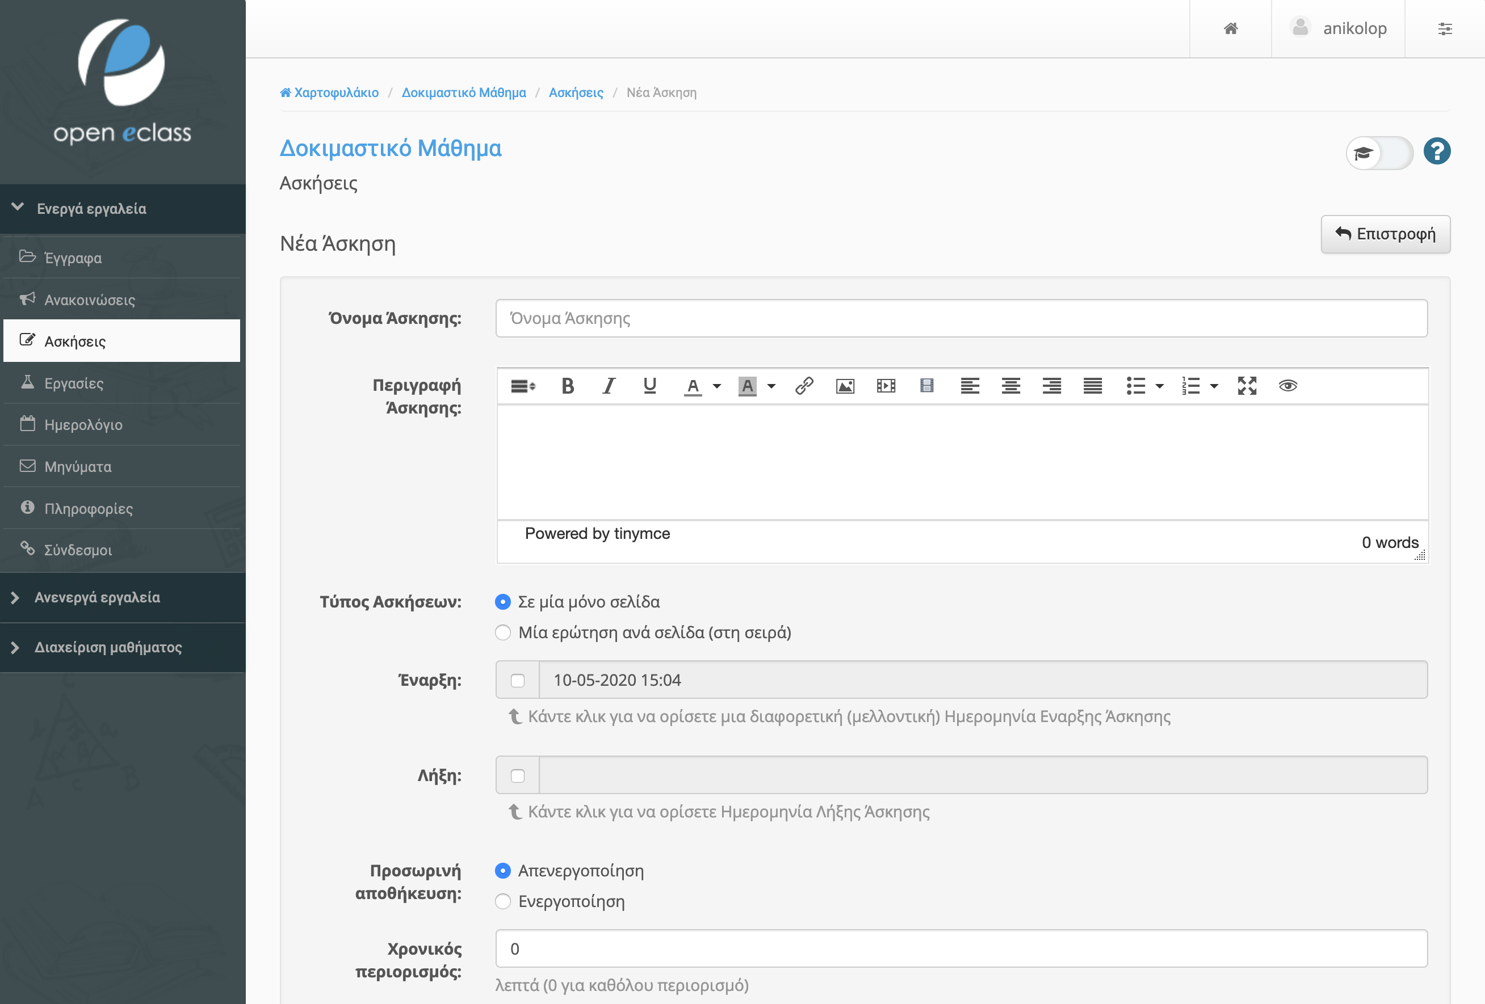The height and width of the screenshot is (1004, 1485).
Task: Justify text in the editor
Action: pos(1093,386)
